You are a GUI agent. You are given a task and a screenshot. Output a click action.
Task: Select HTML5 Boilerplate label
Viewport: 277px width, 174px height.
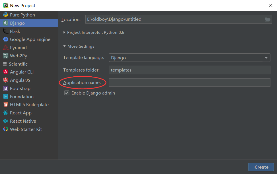[x=29, y=105]
